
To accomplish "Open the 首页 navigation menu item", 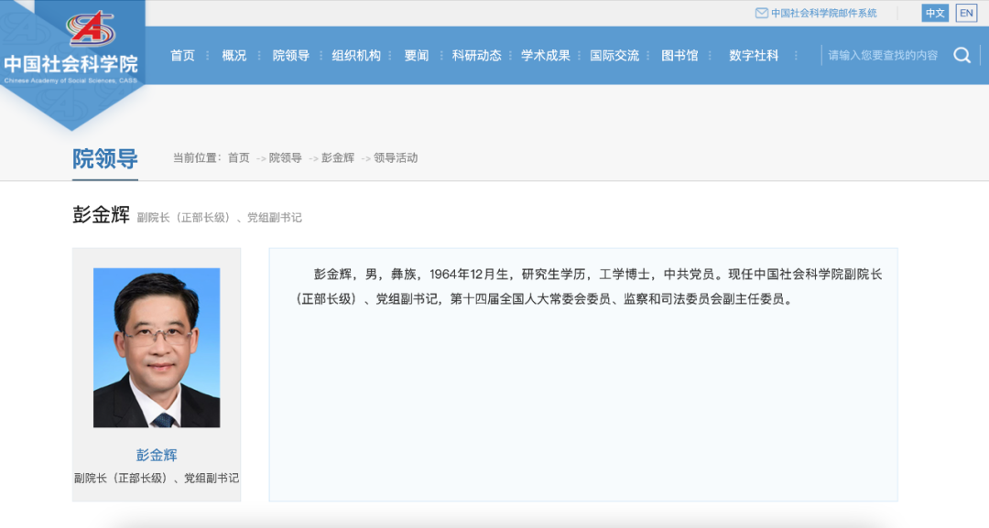I will coord(182,55).
